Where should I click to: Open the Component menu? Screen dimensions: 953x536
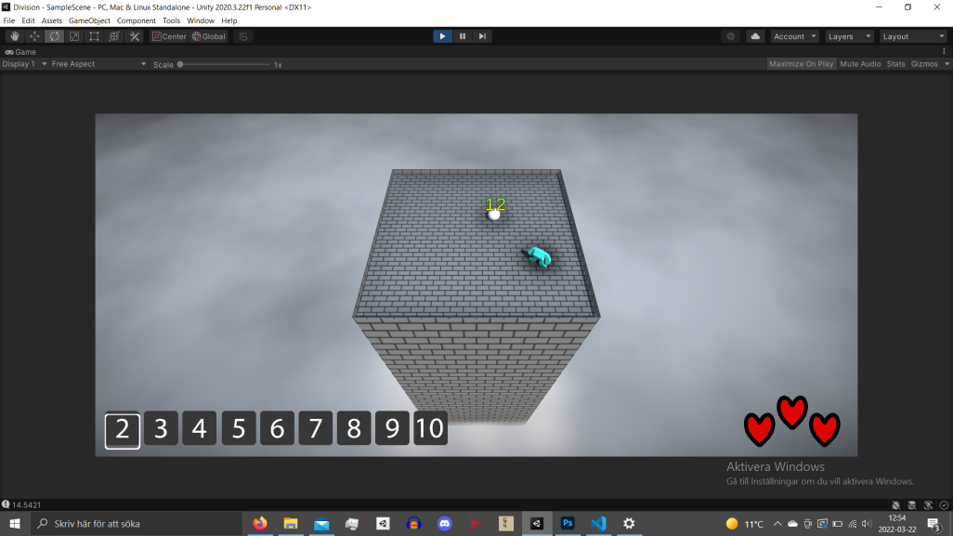pos(137,20)
